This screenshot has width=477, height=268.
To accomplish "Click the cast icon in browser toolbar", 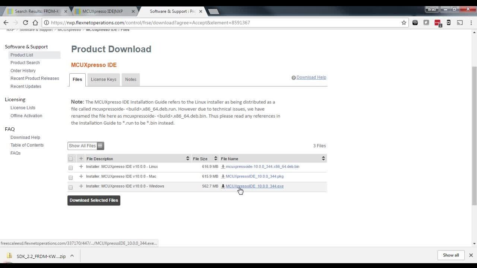I will [460, 23].
